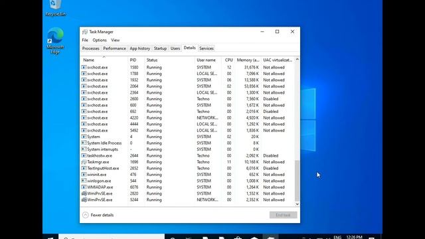Viewport: 425px width, 239px height.
Task: Switch to the Startup tab
Action: [160, 48]
